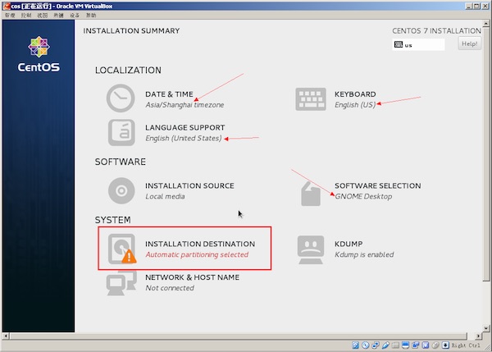Open the SOFTWARE SELECTION text link

coord(377,185)
